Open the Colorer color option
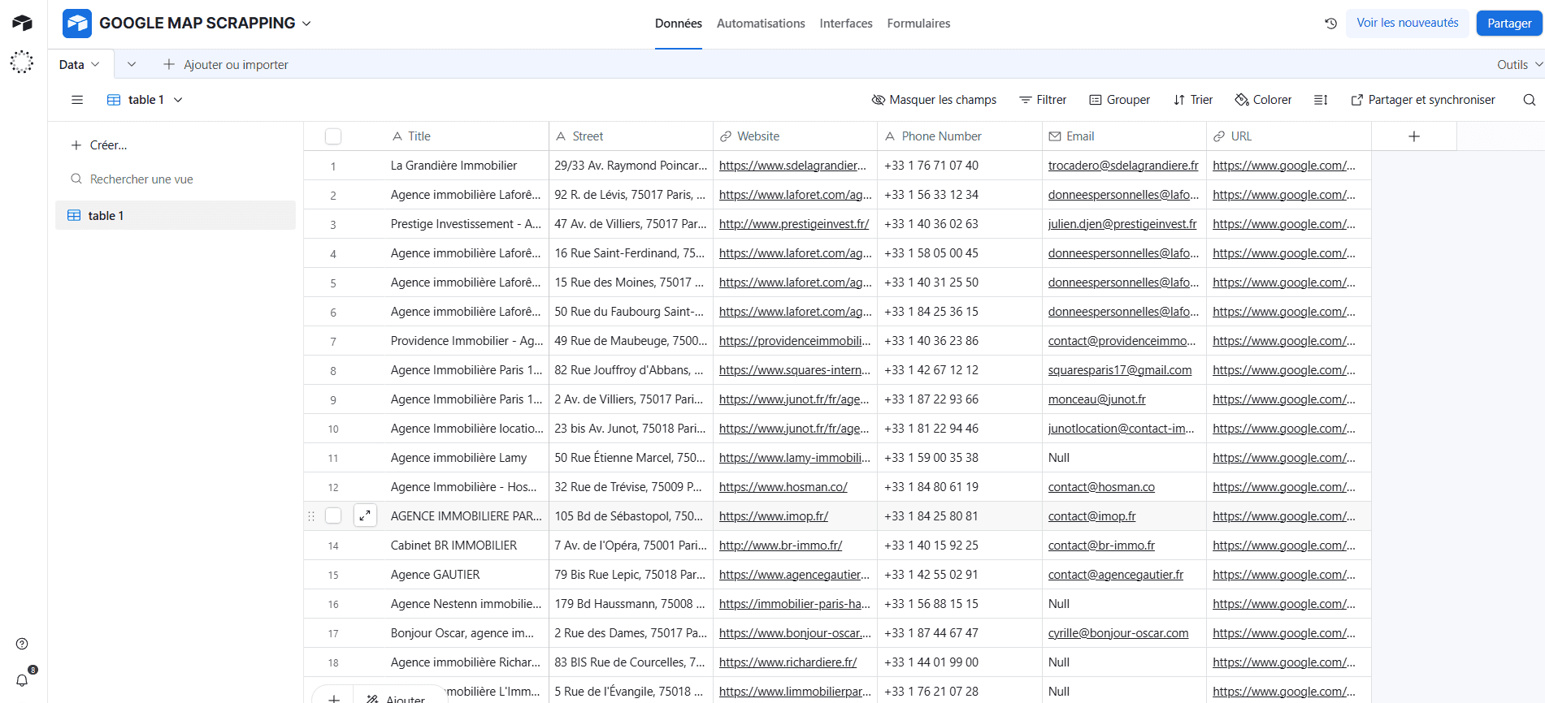Image resolution: width=1545 pixels, height=703 pixels. point(1263,100)
